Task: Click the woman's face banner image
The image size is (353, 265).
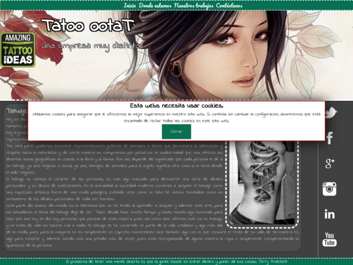Action: point(176,55)
